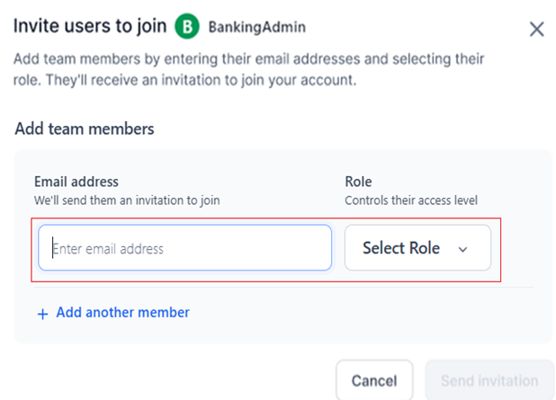The height and width of the screenshot is (400, 556).
Task: Click the Select Role placeholder text
Action: click(x=401, y=248)
